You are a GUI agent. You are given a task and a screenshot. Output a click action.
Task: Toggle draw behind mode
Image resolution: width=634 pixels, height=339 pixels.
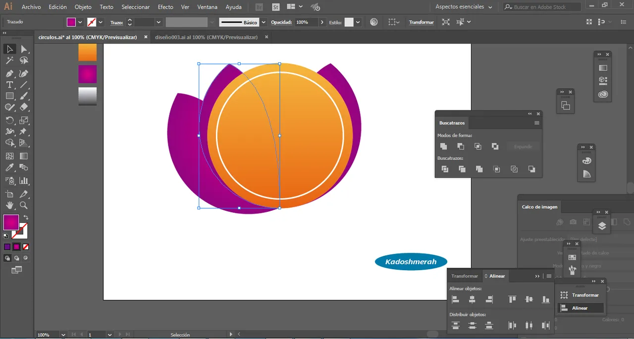click(x=16, y=258)
